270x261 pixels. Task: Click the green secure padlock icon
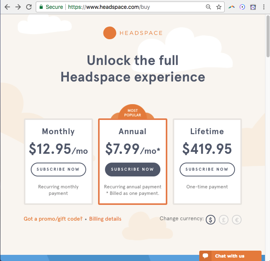(41, 7)
